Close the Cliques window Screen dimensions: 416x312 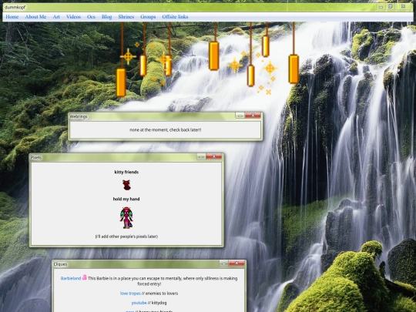click(237, 263)
